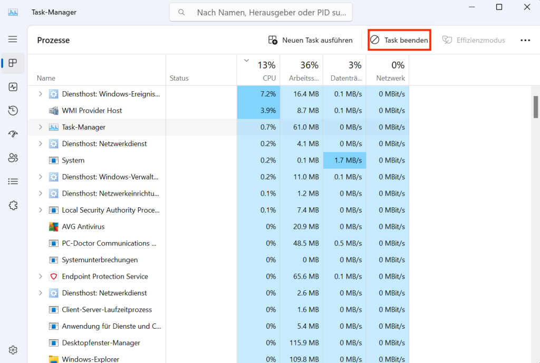Open the three-dot more options menu
The width and height of the screenshot is (540, 363).
525,40
